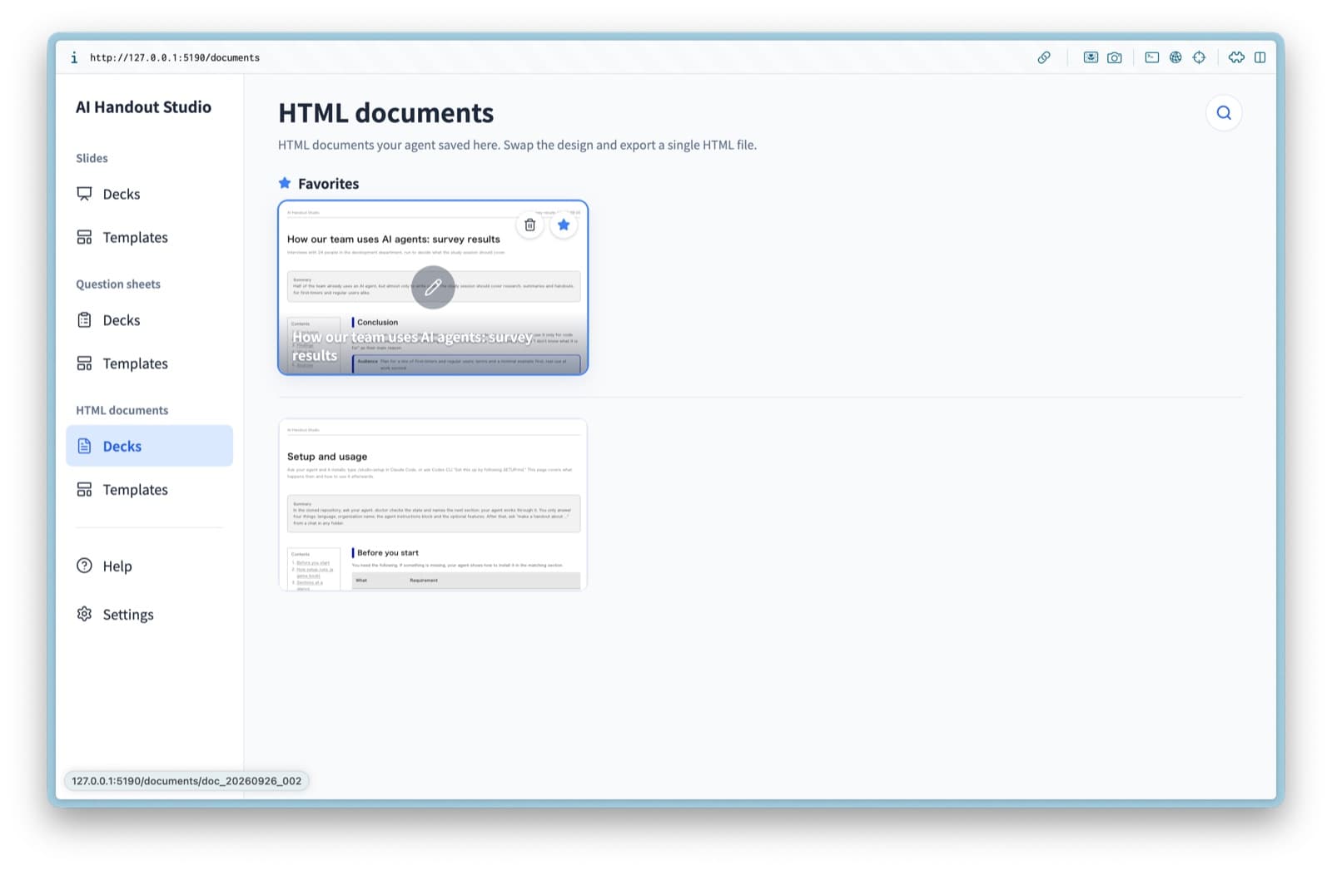Image resolution: width=1332 pixels, height=870 pixels.
Task: Open Decks under Slides
Action: (x=150, y=194)
